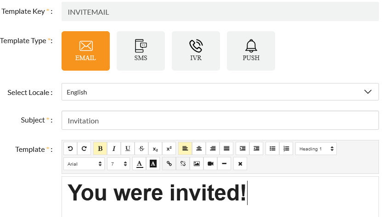The image size is (384, 217).
Task: Remove link using the broken chain icon
Action: tap(183, 164)
